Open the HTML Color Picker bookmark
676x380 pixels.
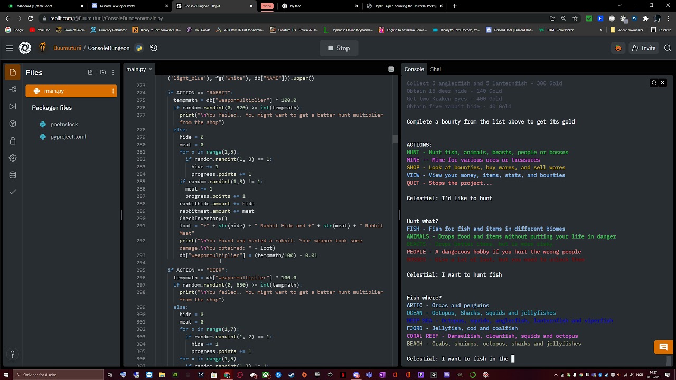coord(557,30)
